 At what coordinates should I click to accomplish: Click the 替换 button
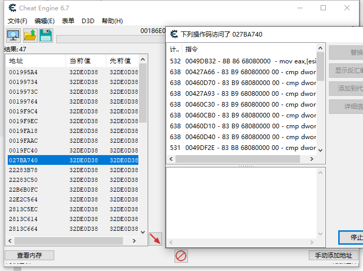(x=346, y=53)
